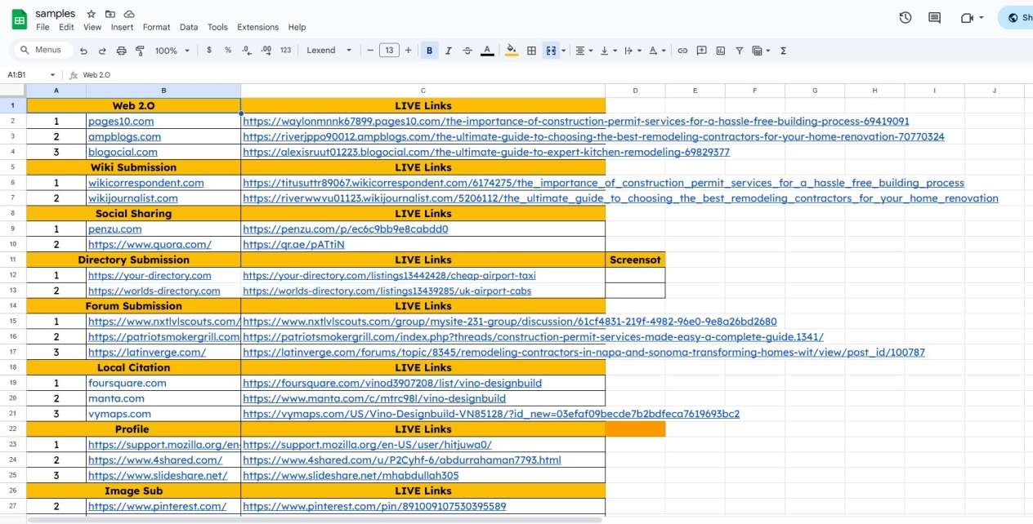Open the Help menu

coord(297,27)
